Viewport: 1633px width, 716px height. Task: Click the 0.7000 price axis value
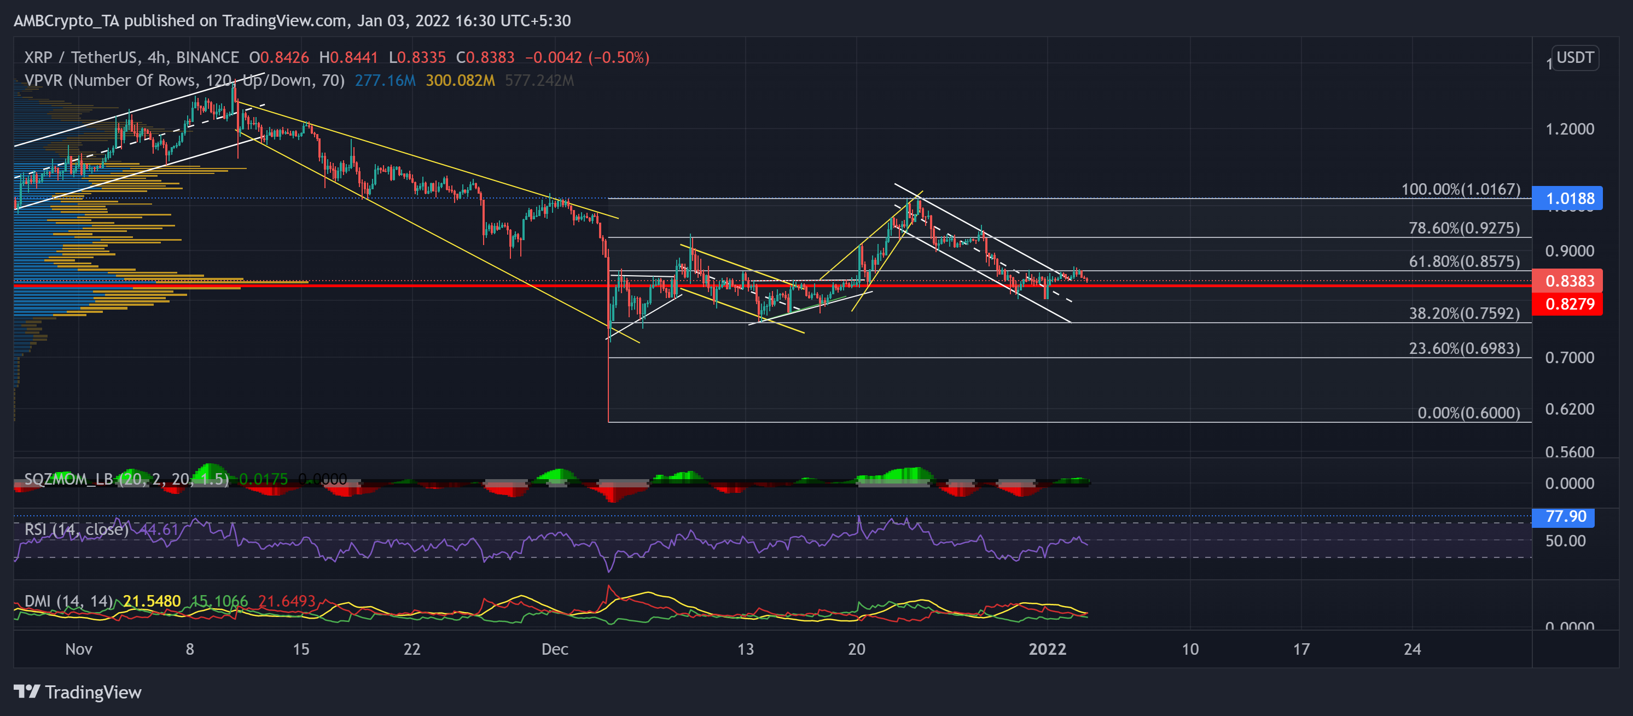pyautogui.click(x=1570, y=357)
